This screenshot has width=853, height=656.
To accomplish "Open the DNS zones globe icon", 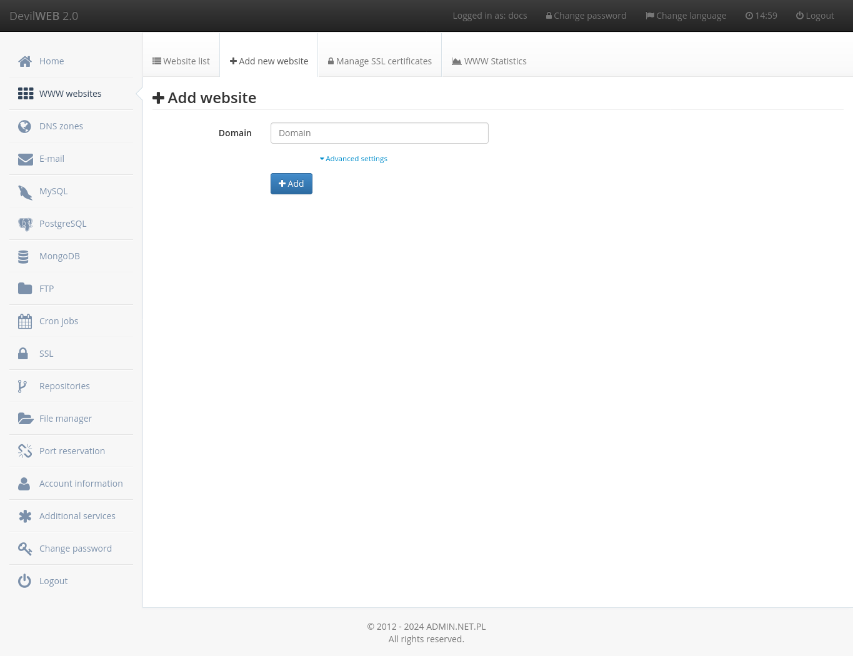I will click(24, 126).
